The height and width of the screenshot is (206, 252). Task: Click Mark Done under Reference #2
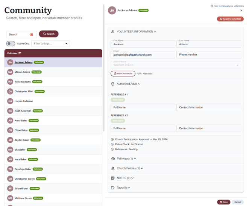(x=118, y=121)
